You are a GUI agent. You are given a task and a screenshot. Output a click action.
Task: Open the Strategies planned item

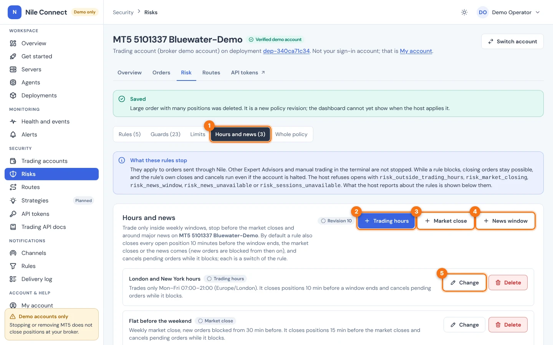click(x=51, y=200)
